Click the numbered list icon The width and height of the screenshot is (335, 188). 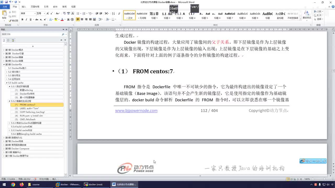84,13
